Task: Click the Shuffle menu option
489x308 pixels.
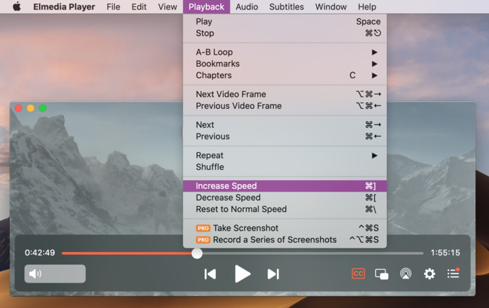Action: point(210,167)
